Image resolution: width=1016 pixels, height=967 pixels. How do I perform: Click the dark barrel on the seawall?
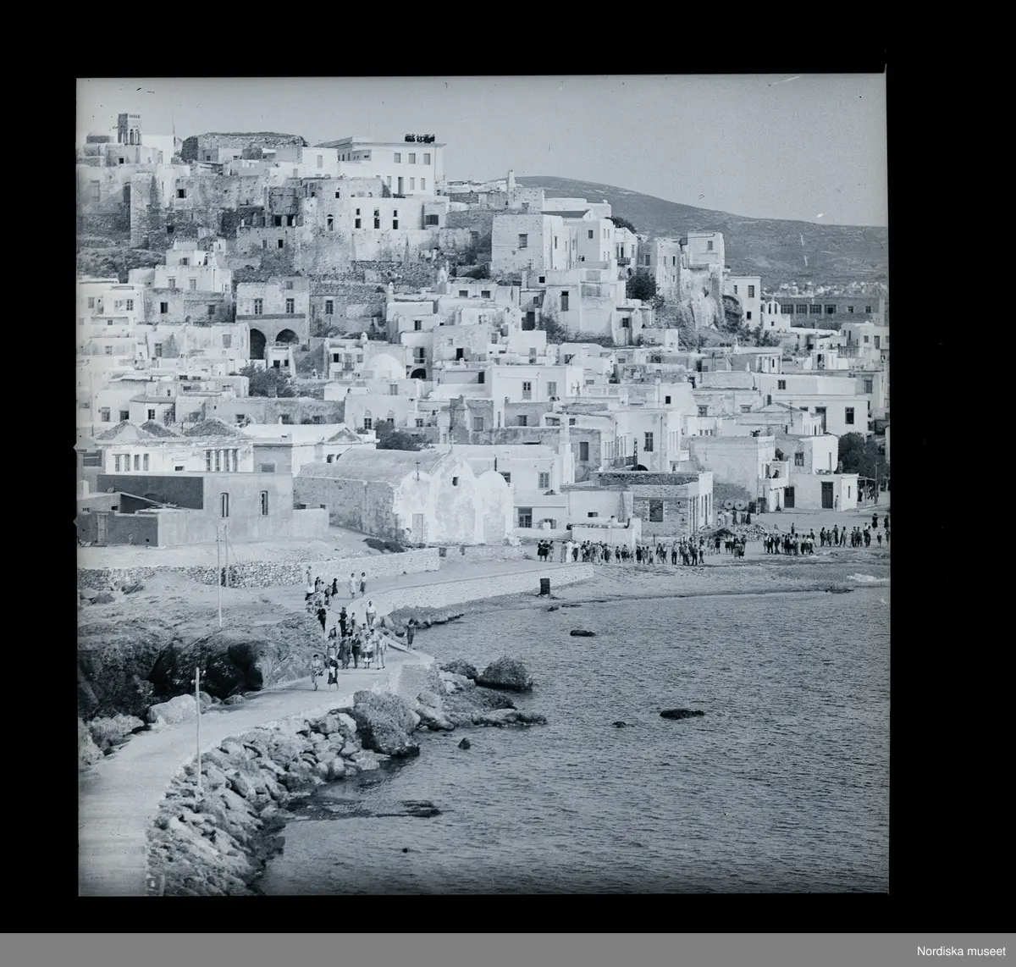pyautogui.click(x=544, y=586)
